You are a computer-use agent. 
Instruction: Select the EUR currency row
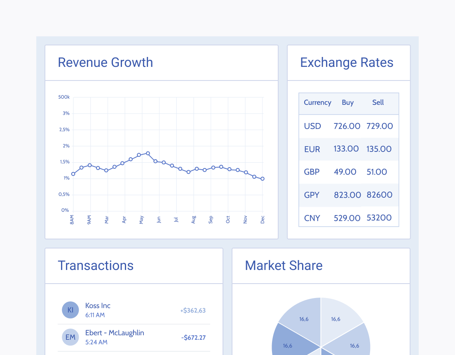349,149
